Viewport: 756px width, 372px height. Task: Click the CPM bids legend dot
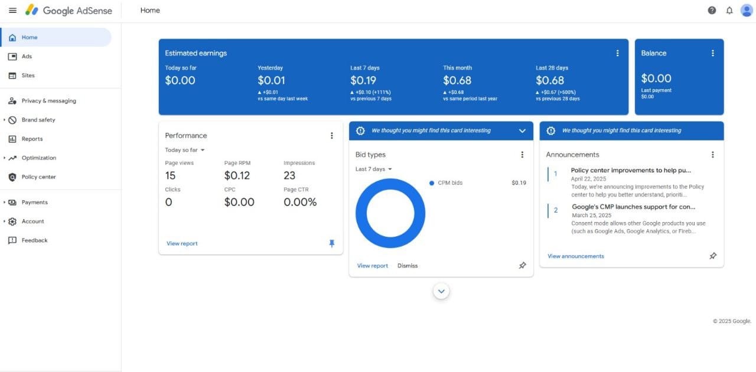point(432,183)
